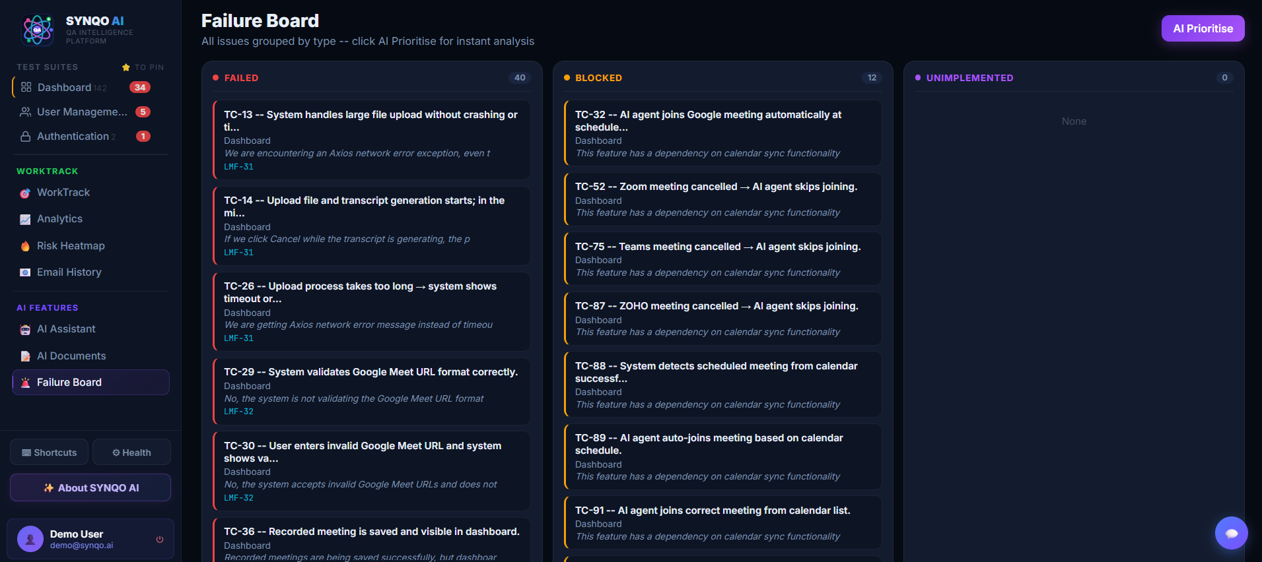
Task: Run AI Prioritise analysis
Action: [1203, 28]
